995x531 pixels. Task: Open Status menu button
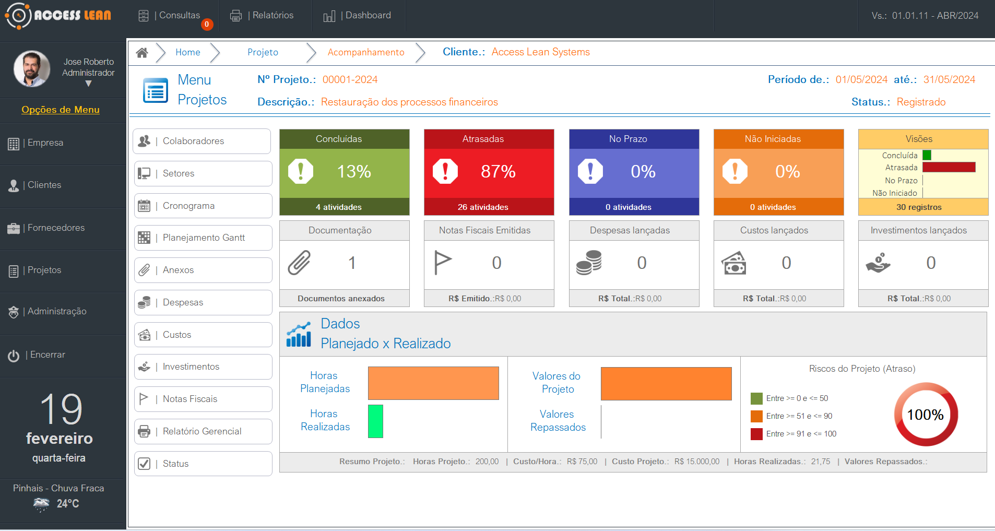(203, 464)
